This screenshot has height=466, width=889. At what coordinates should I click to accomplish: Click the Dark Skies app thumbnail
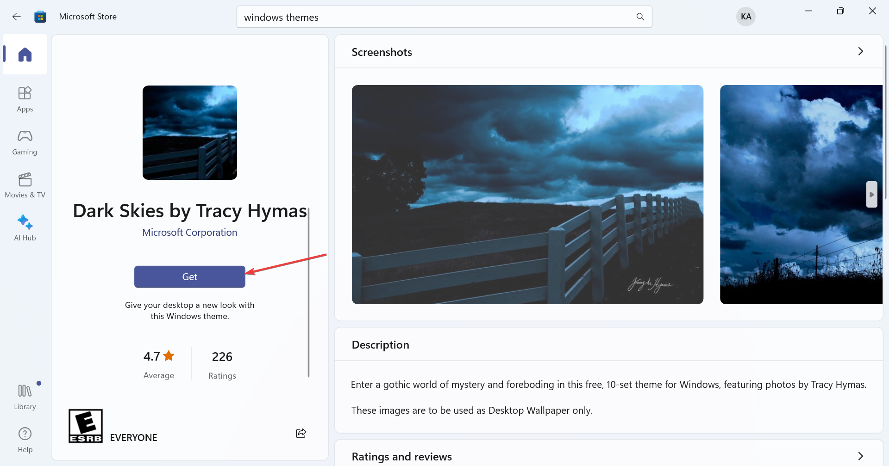point(190,133)
